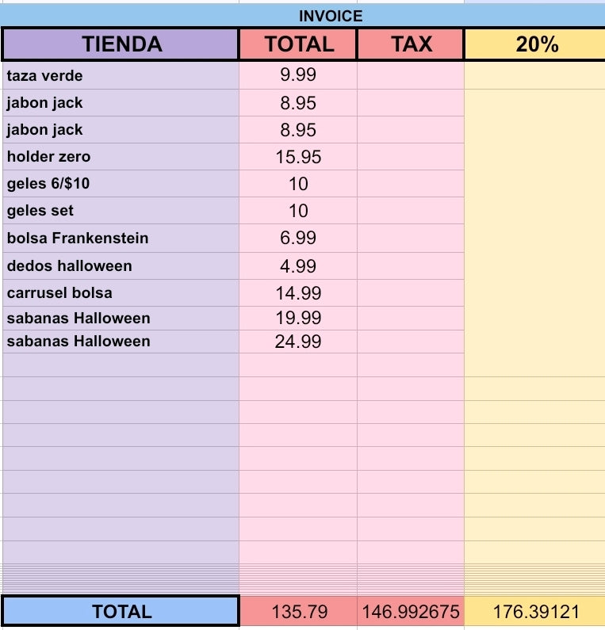Click the bottom TOTAL label cell
Screen dimensions: 605x630
tap(121, 612)
